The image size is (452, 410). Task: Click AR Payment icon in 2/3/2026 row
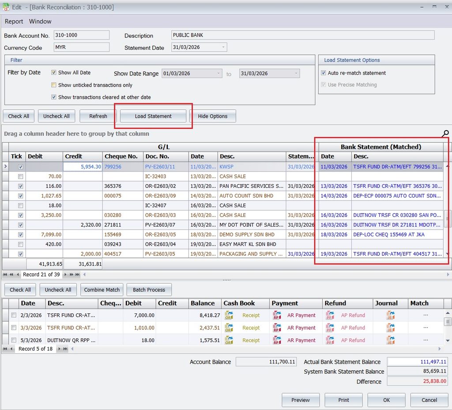click(x=277, y=315)
